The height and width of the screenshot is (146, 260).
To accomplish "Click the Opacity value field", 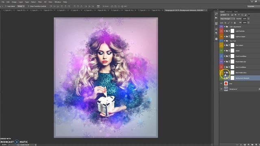I will click(x=245, y=19).
